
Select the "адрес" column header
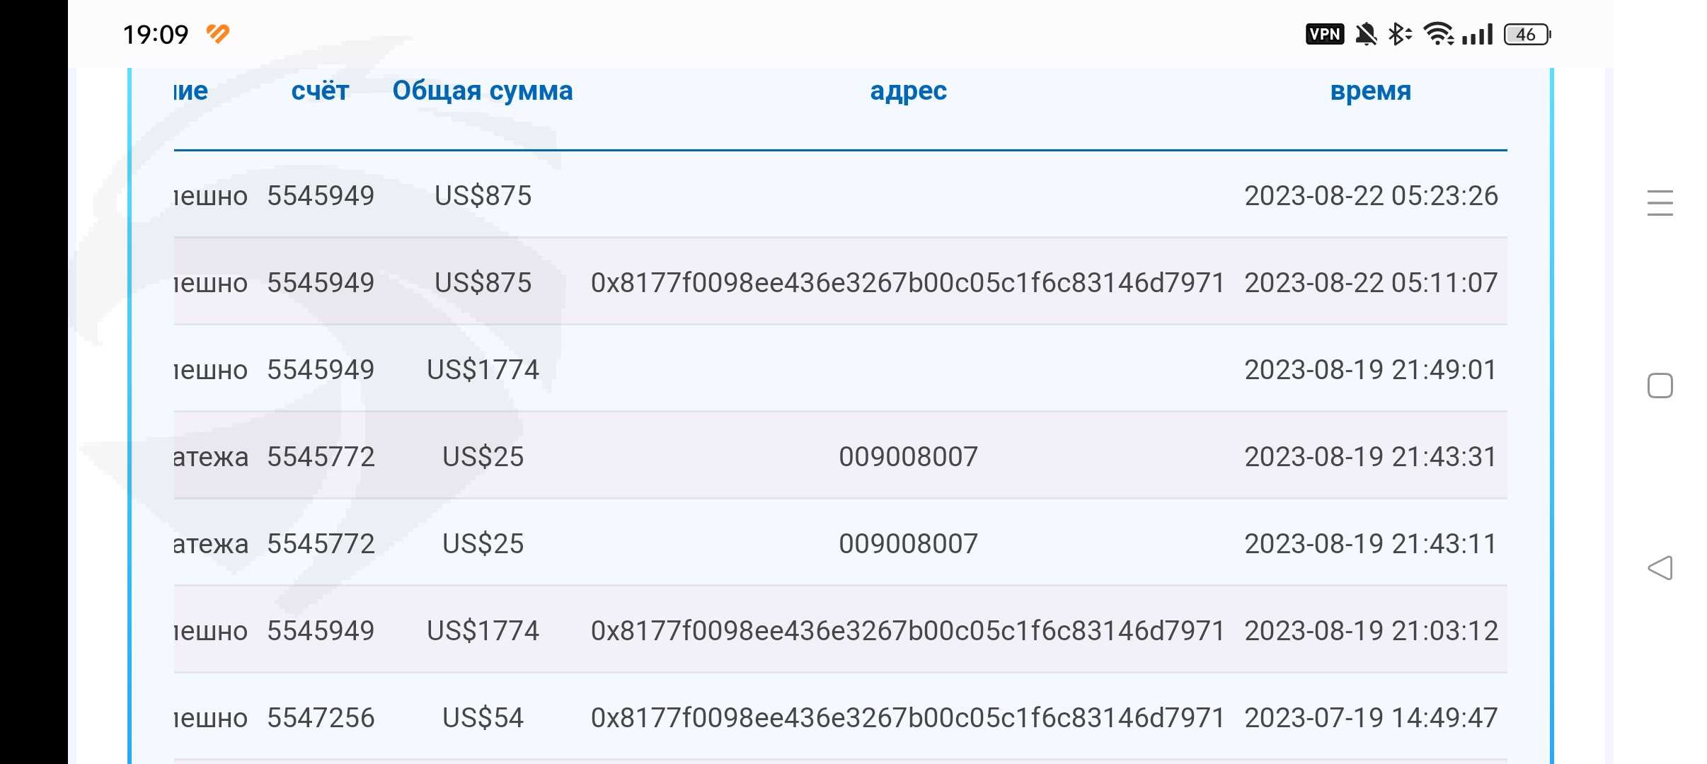pos(908,91)
